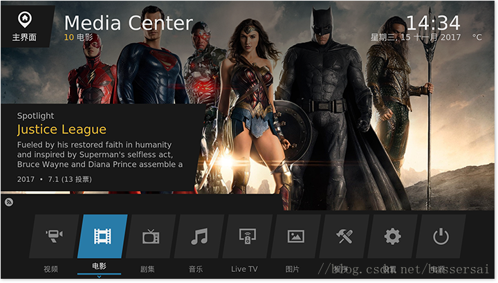Select the 剧集 menu label
The height and width of the screenshot is (283, 498).
147,269
